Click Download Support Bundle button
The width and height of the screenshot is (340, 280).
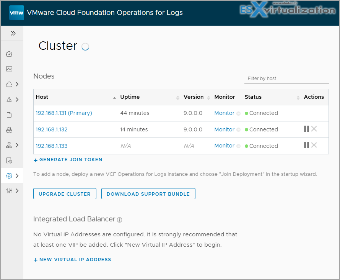point(148,194)
